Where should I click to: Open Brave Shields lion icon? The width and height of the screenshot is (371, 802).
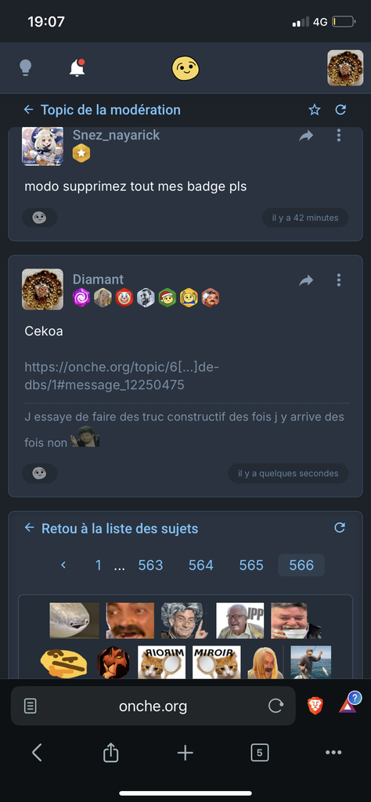(315, 706)
